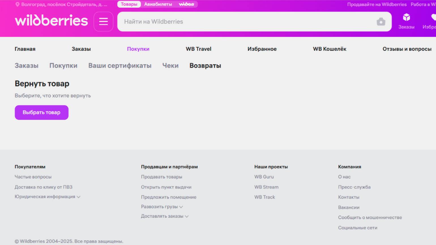Open Сообщить о мошенничестве link
Viewport: 436px width, 245px height.
click(x=370, y=218)
